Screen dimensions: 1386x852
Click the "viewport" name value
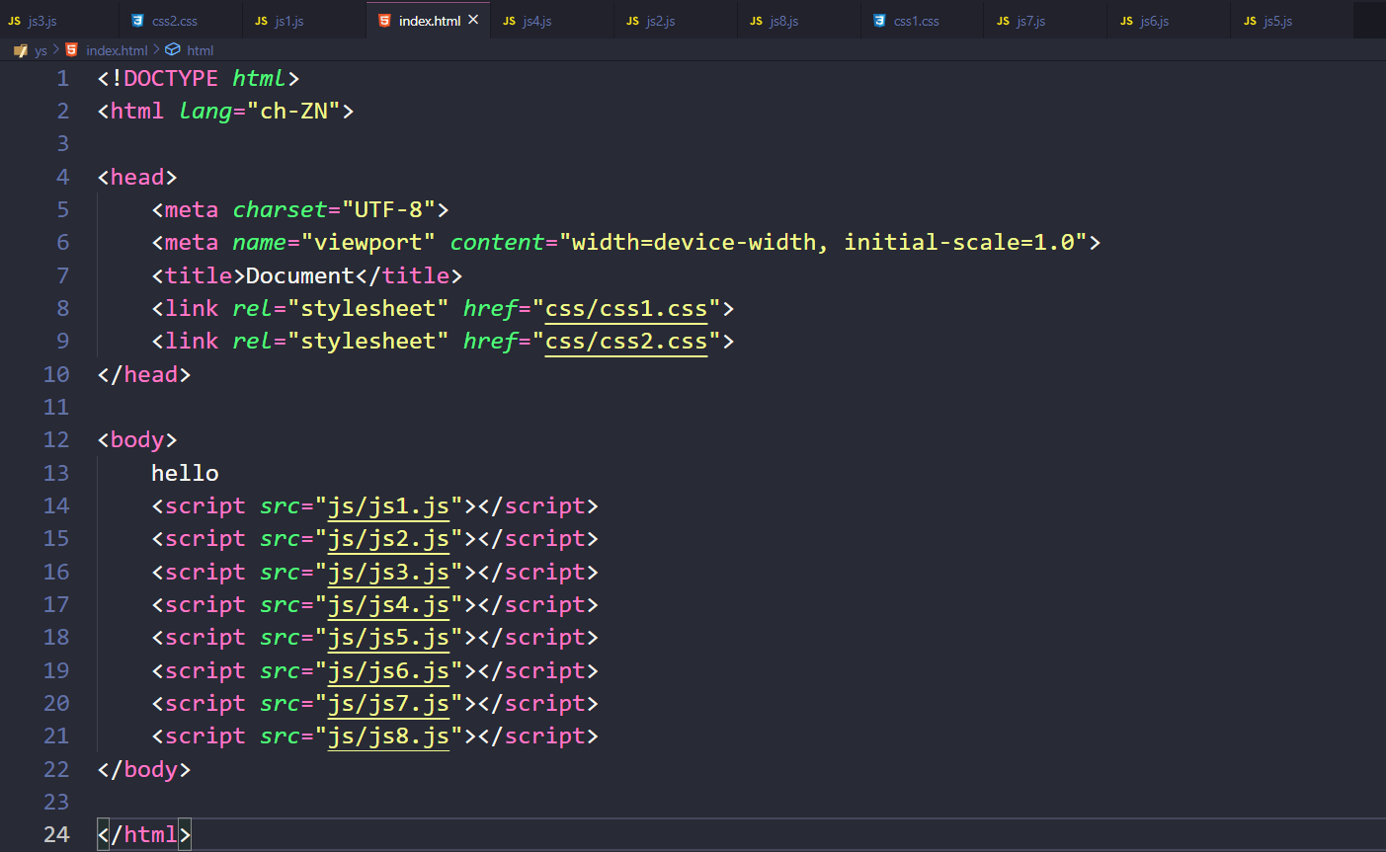[367, 243]
